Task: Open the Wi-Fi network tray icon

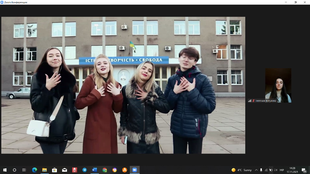Action: coord(266,170)
